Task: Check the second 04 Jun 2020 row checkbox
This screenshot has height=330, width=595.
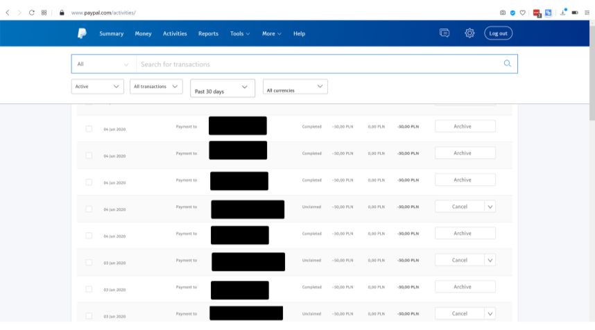Action: [89, 155]
